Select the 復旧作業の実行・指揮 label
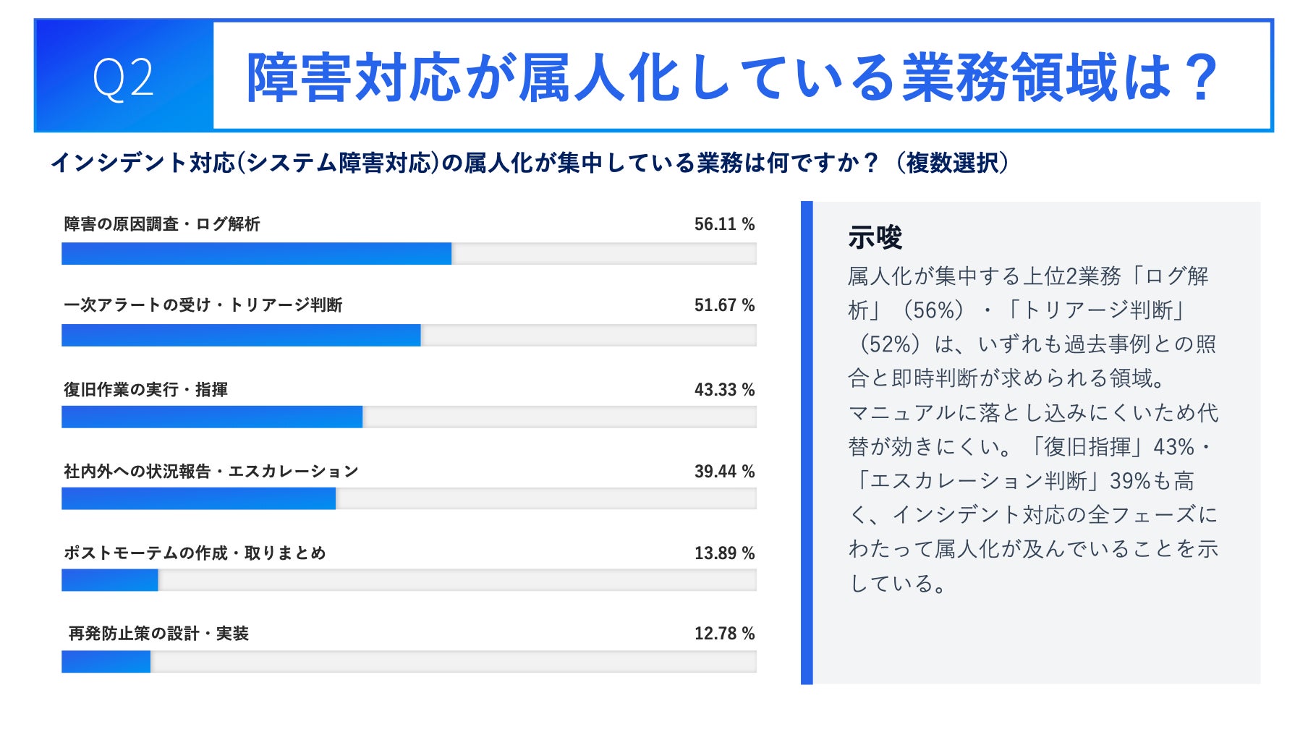The image size is (1308, 732). [146, 390]
